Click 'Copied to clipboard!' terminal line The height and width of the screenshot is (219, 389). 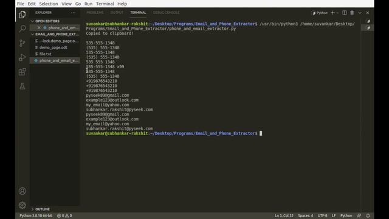coord(109,33)
